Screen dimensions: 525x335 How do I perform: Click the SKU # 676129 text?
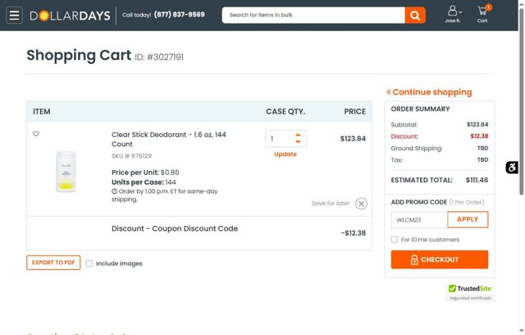pos(131,156)
